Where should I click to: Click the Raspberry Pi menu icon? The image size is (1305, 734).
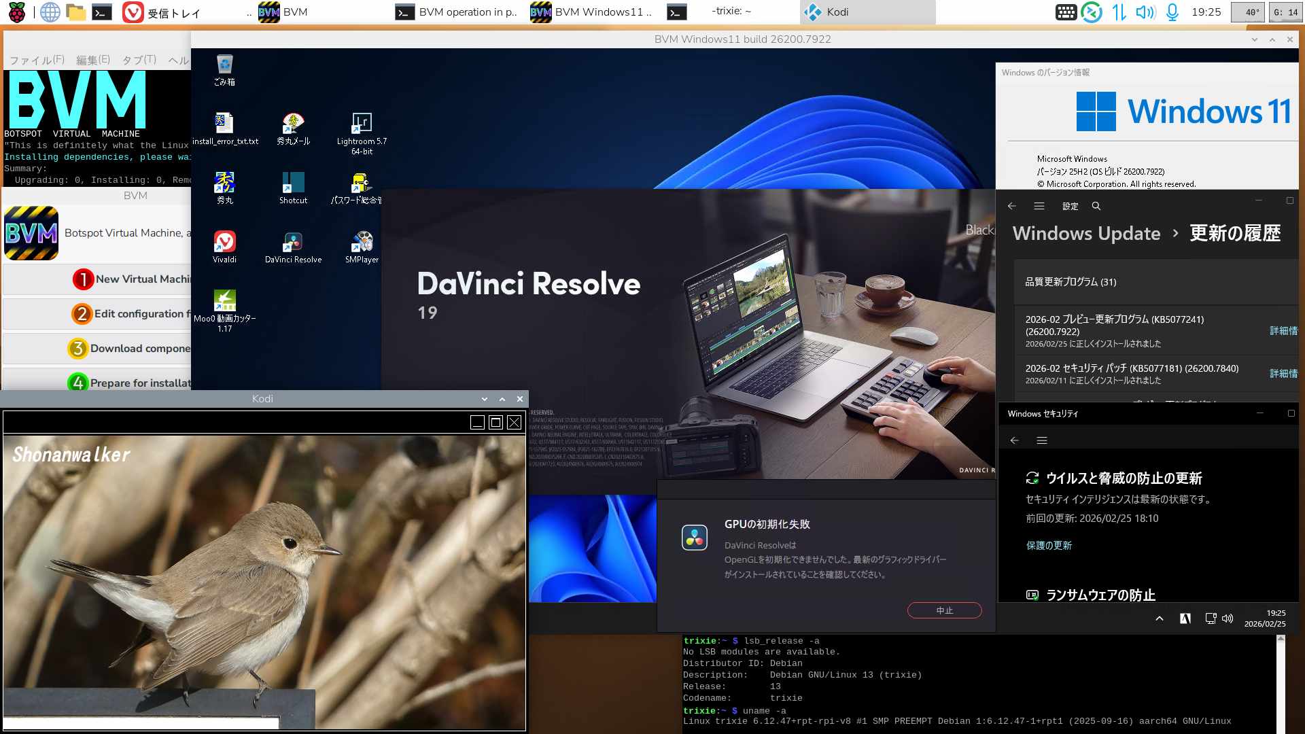[x=16, y=12]
